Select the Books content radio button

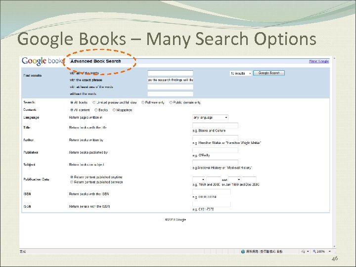(96, 110)
